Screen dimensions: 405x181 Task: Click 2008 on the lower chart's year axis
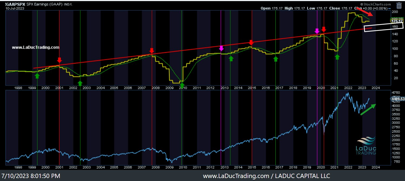tap(155, 167)
